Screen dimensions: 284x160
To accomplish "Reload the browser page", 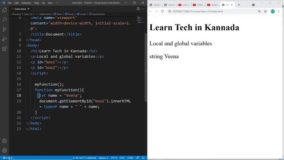I will (162, 11).
